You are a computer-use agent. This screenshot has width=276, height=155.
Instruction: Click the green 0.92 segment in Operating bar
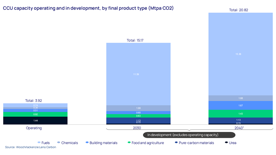pos(35,114)
